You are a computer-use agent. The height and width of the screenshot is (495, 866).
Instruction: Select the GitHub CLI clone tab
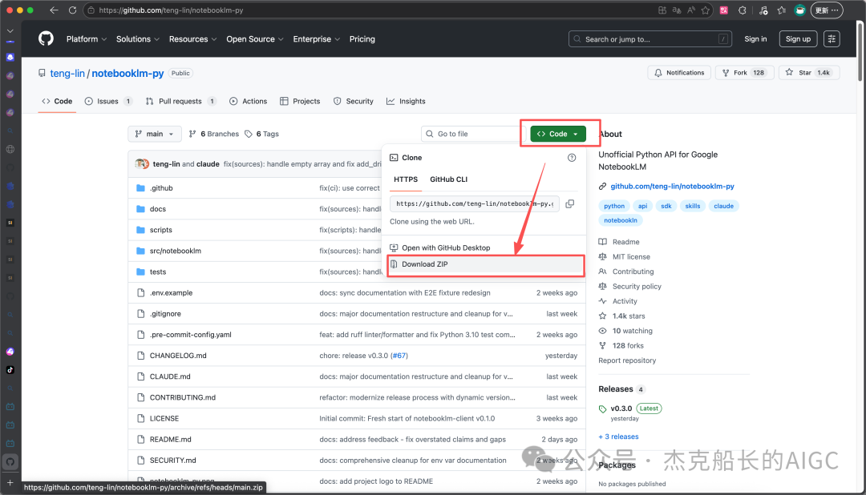coord(448,179)
